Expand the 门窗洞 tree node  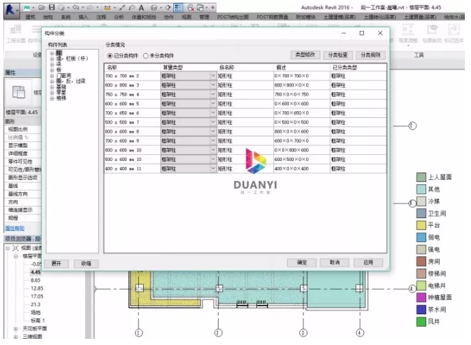52,76
